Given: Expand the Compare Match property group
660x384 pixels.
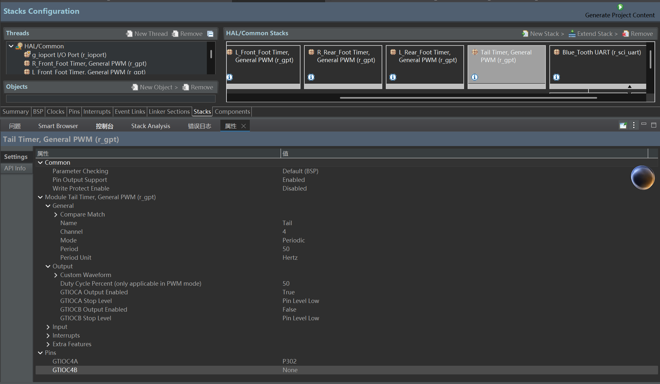Looking at the screenshot, I should [56, 215].
